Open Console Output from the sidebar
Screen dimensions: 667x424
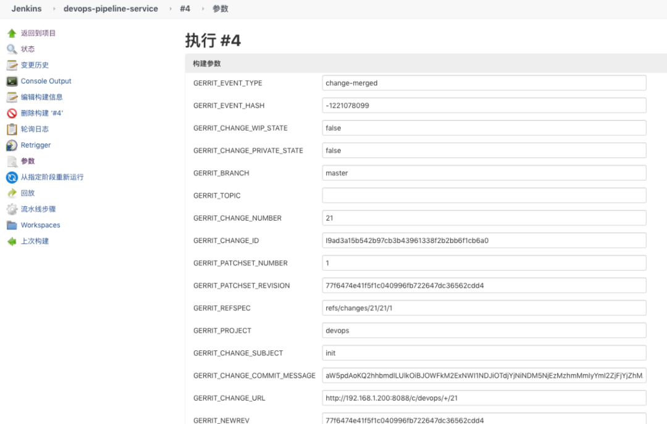[46, 81]
